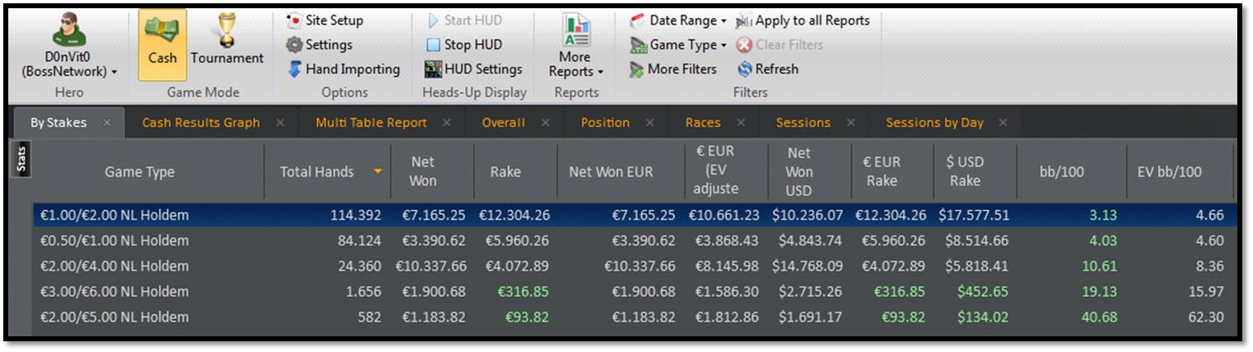This screenshot has width=1253, height=352.
Task: Switch to the Cash Results Graph tab
Action: pos(201,123)
